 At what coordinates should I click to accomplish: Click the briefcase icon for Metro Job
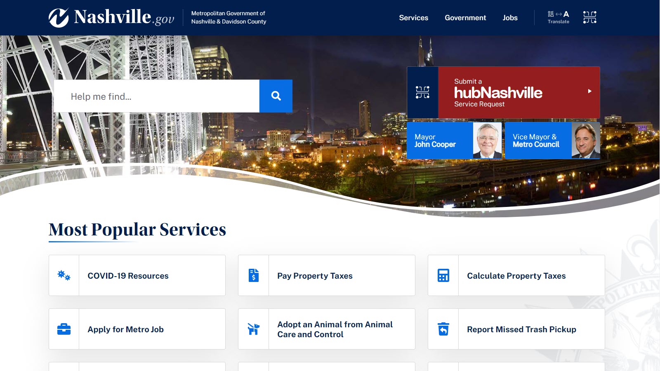[x=64, y=329]
